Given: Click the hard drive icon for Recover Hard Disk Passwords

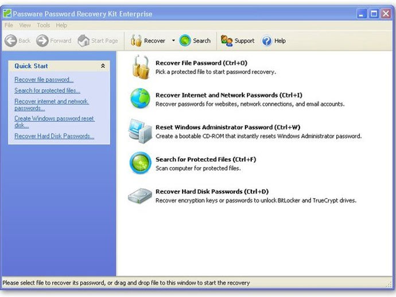Looking at the screenshot, I should (x=140, y=196).
